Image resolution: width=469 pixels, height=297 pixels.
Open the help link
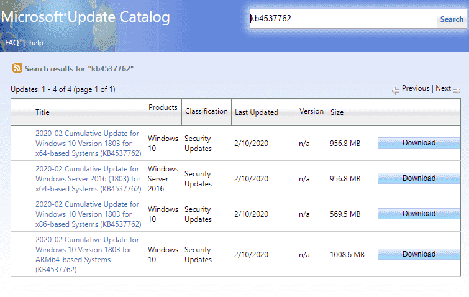36,43
